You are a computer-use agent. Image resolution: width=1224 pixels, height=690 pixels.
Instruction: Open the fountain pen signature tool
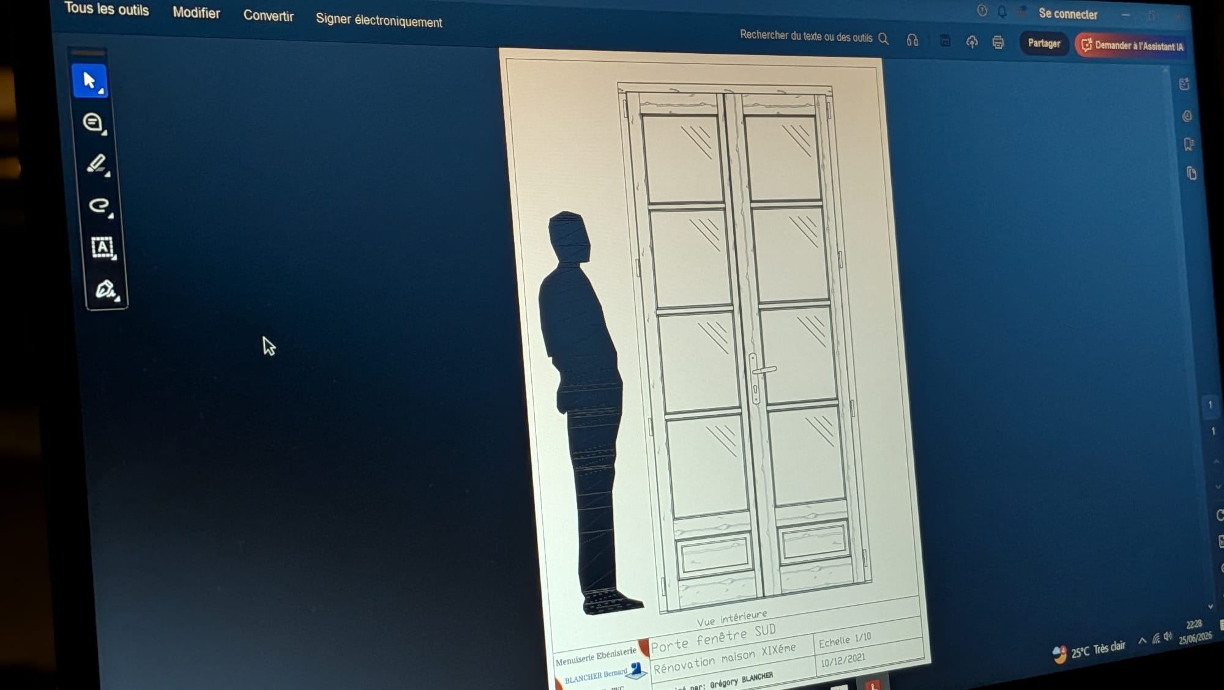106,289
